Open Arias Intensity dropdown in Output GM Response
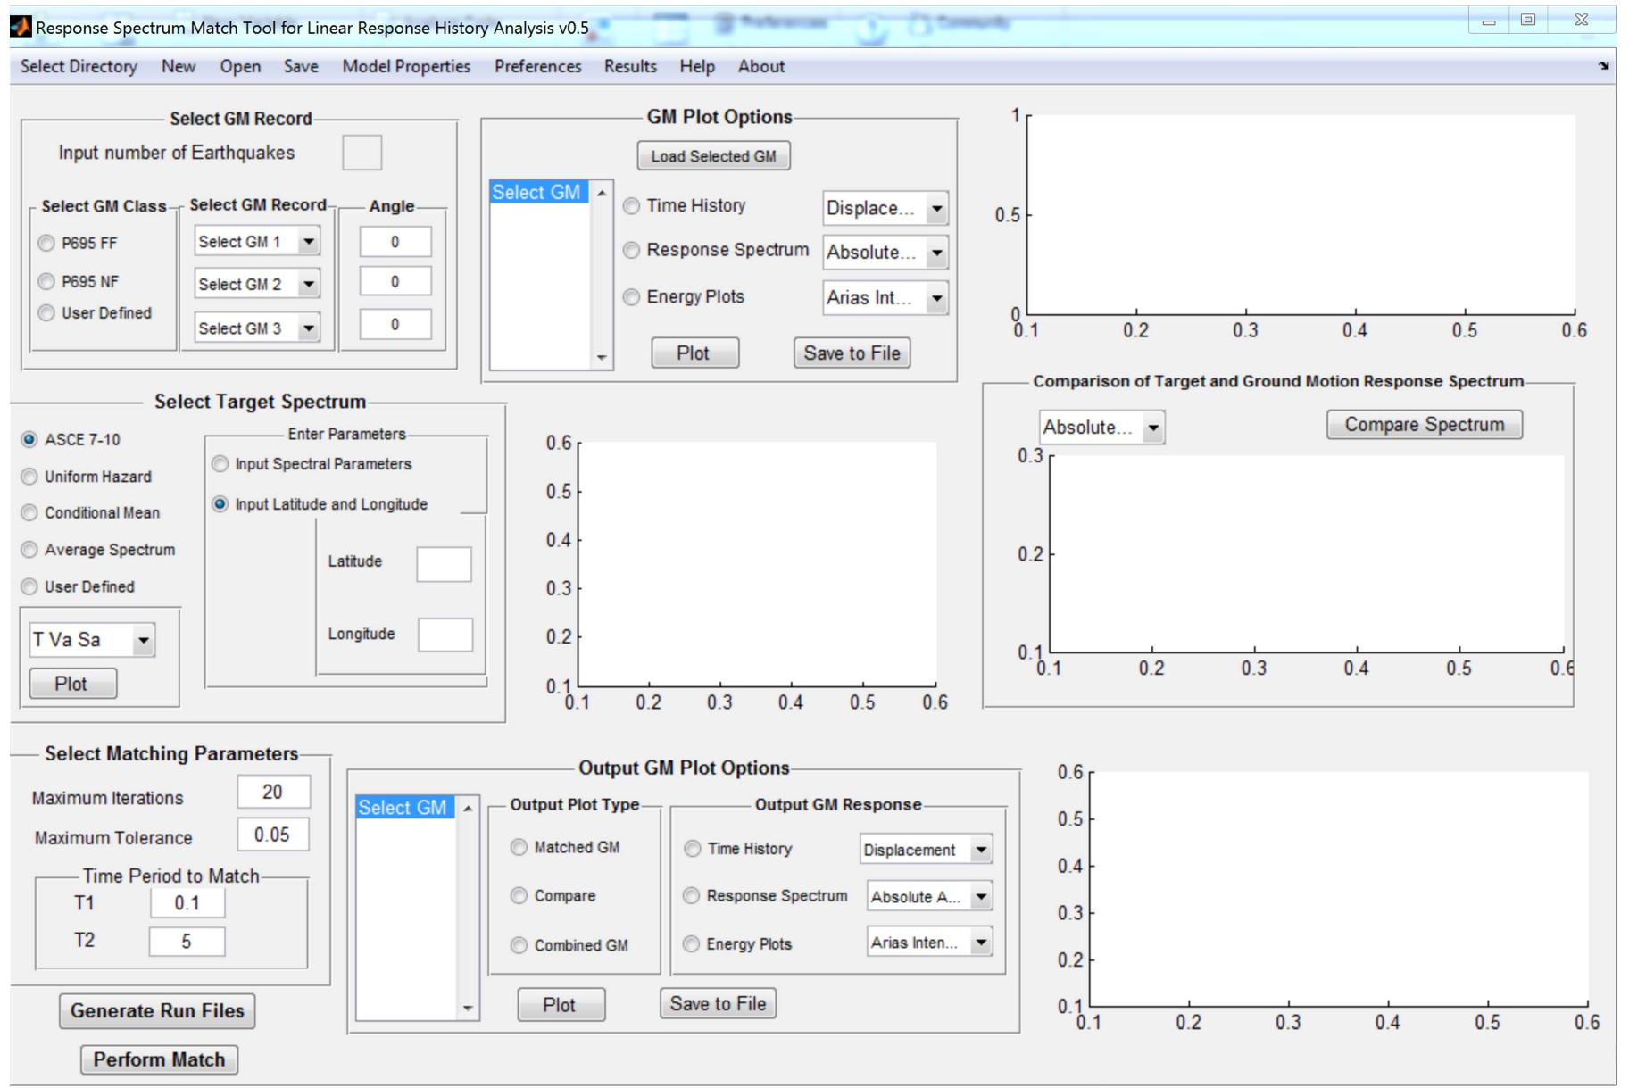This screenshot has height=1088, width=1629. (x=928, y=943)
